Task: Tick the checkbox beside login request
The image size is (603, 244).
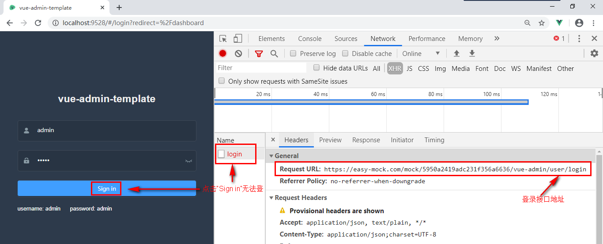Action: click(221, 154)
